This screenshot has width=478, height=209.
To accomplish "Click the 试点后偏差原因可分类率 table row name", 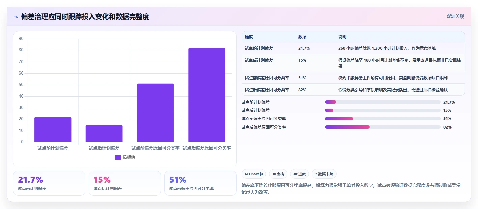I will 267,90.
